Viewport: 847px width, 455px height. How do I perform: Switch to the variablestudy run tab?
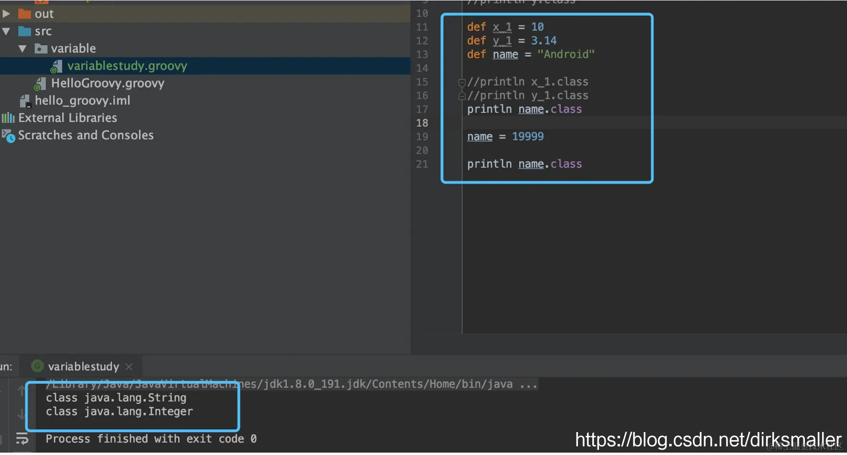[83, 367]
